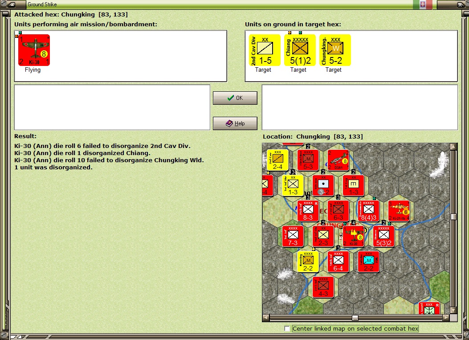Click the cyan 2-2 mechanized counter on map
469x340 pixels.
point(369,262)
